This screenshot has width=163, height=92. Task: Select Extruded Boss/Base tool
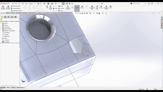click(3, 7)
